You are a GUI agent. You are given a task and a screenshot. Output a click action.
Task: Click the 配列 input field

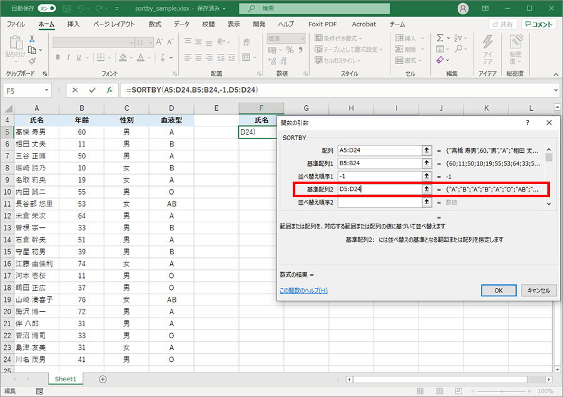[380, 150]
